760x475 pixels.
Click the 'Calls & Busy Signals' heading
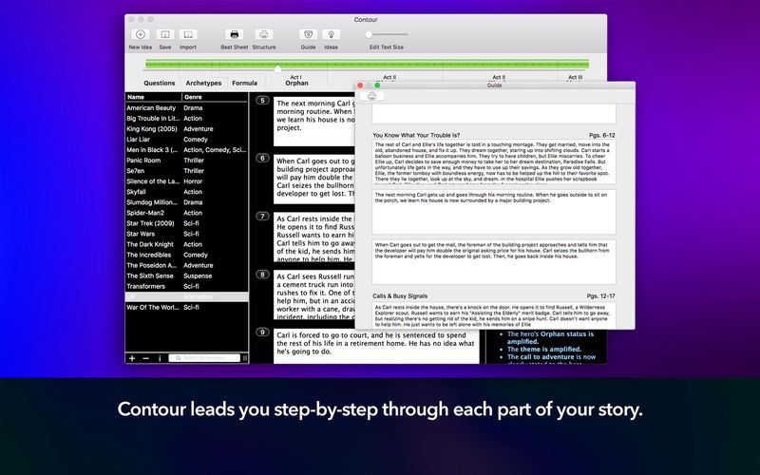pos(400,295)
